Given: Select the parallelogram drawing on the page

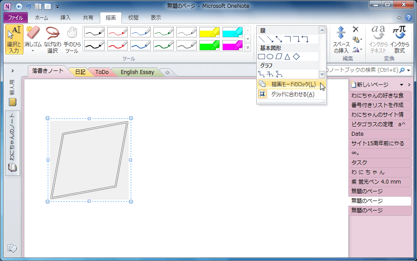Looking at the screenshot, I should coord(89,160).
